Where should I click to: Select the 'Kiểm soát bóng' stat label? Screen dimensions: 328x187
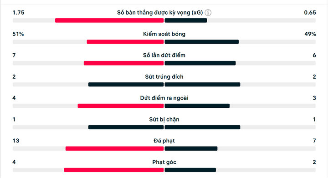164,34
